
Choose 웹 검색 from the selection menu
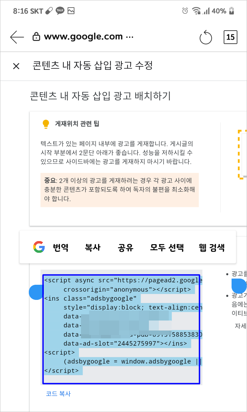point(212,248)
